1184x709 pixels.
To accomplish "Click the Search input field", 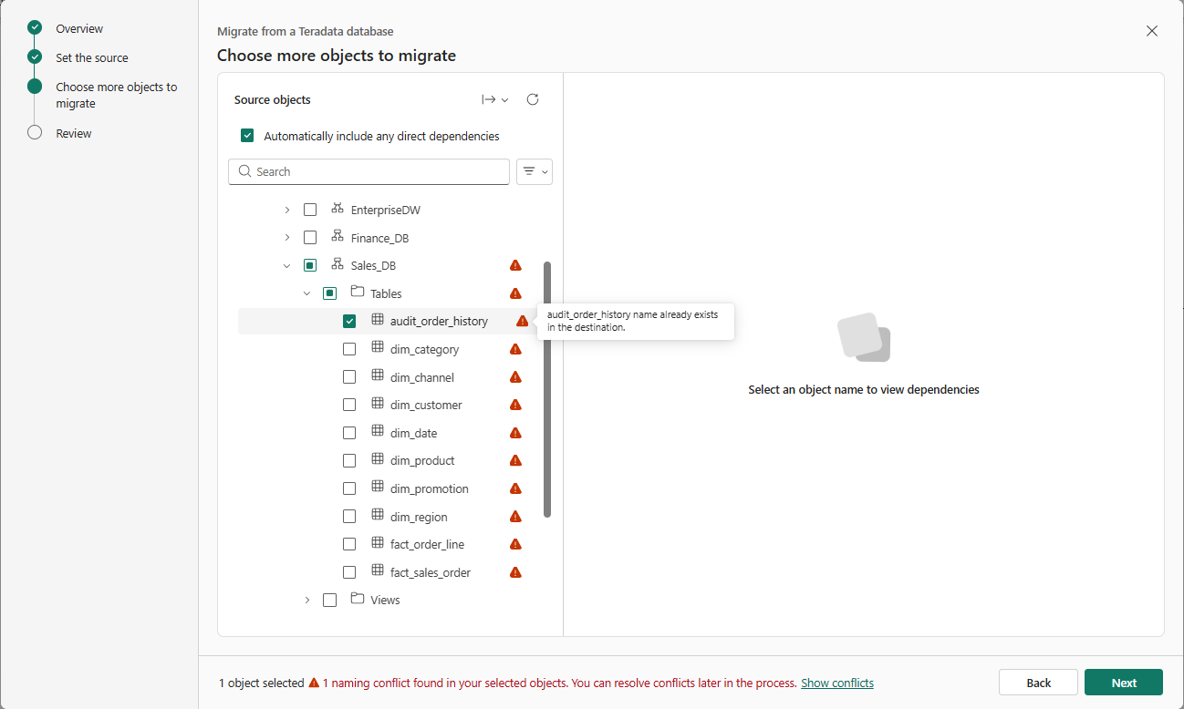I will point(369,171).
